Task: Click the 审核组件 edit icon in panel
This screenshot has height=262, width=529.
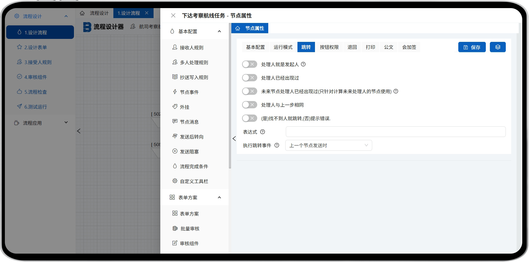Action: pyautogui.click(x=175, y=243)
